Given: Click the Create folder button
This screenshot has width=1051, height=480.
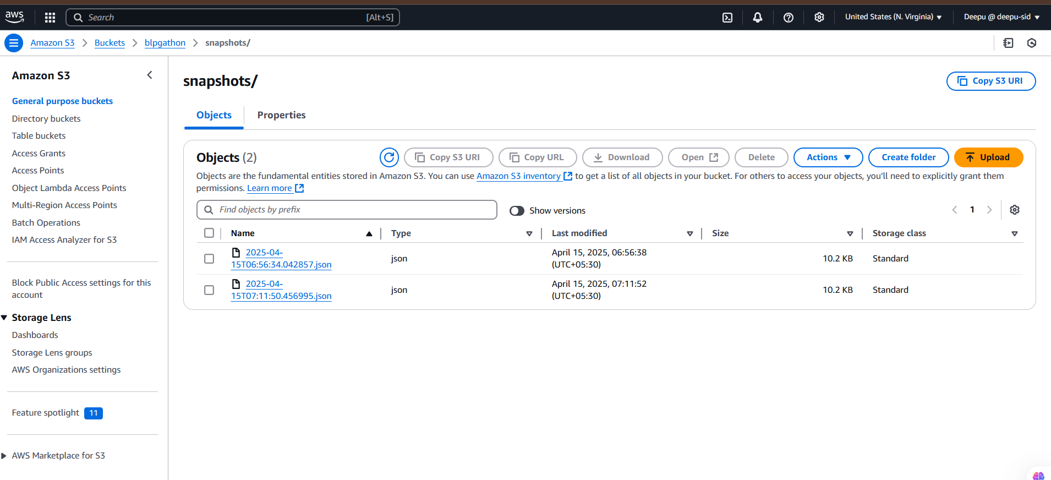Looking at the screenshot, I should [x=908, y=157].
